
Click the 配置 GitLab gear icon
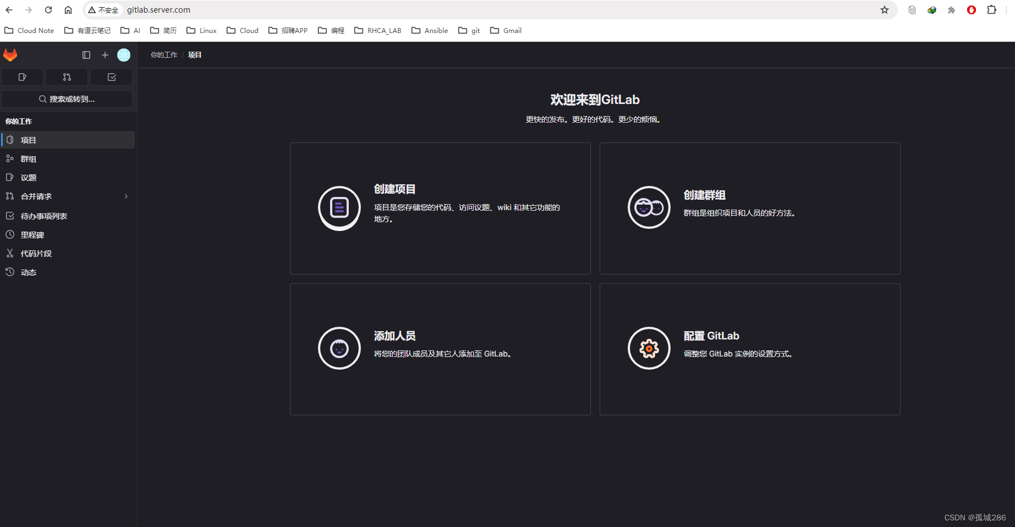point(649,348)
